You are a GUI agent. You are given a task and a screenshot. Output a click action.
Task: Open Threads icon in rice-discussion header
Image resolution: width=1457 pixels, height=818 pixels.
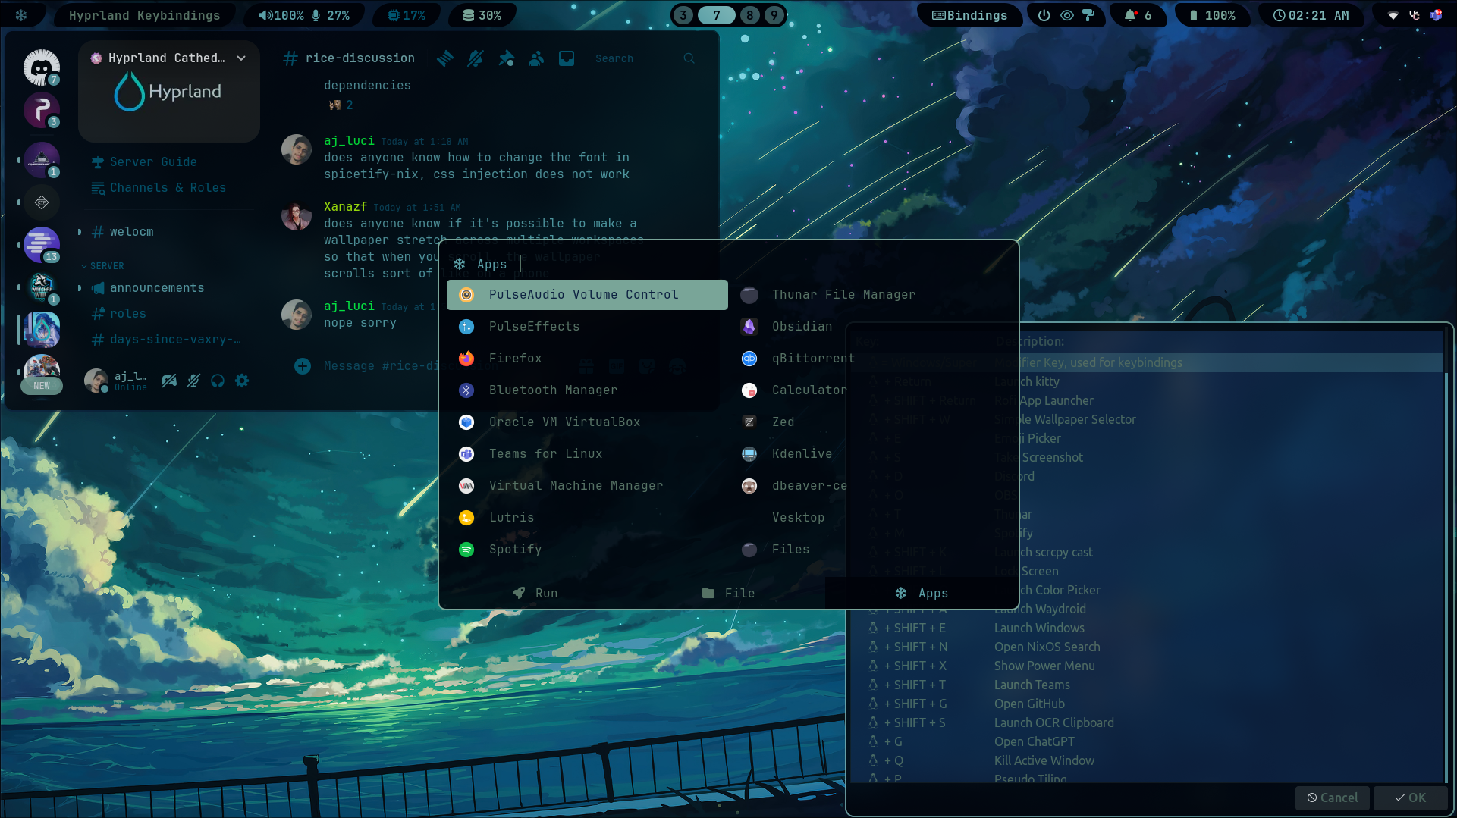(445, 58)
